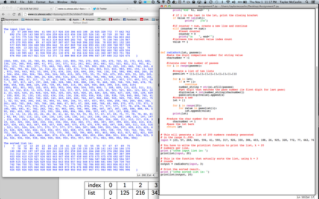Open Spotlight search magnifier
Image resolution: width=319 pixels, height=199 pixels.
click(x=307, y=2)
